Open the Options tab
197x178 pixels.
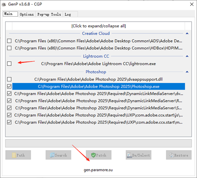(x=27, y=15)
